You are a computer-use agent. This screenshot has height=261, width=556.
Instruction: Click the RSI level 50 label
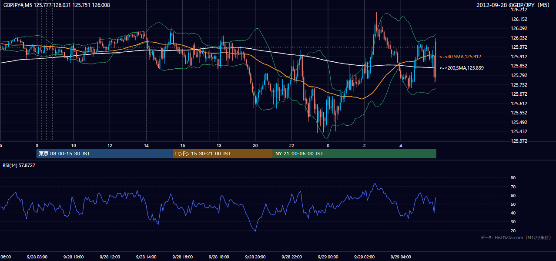[x=513, y=204]
